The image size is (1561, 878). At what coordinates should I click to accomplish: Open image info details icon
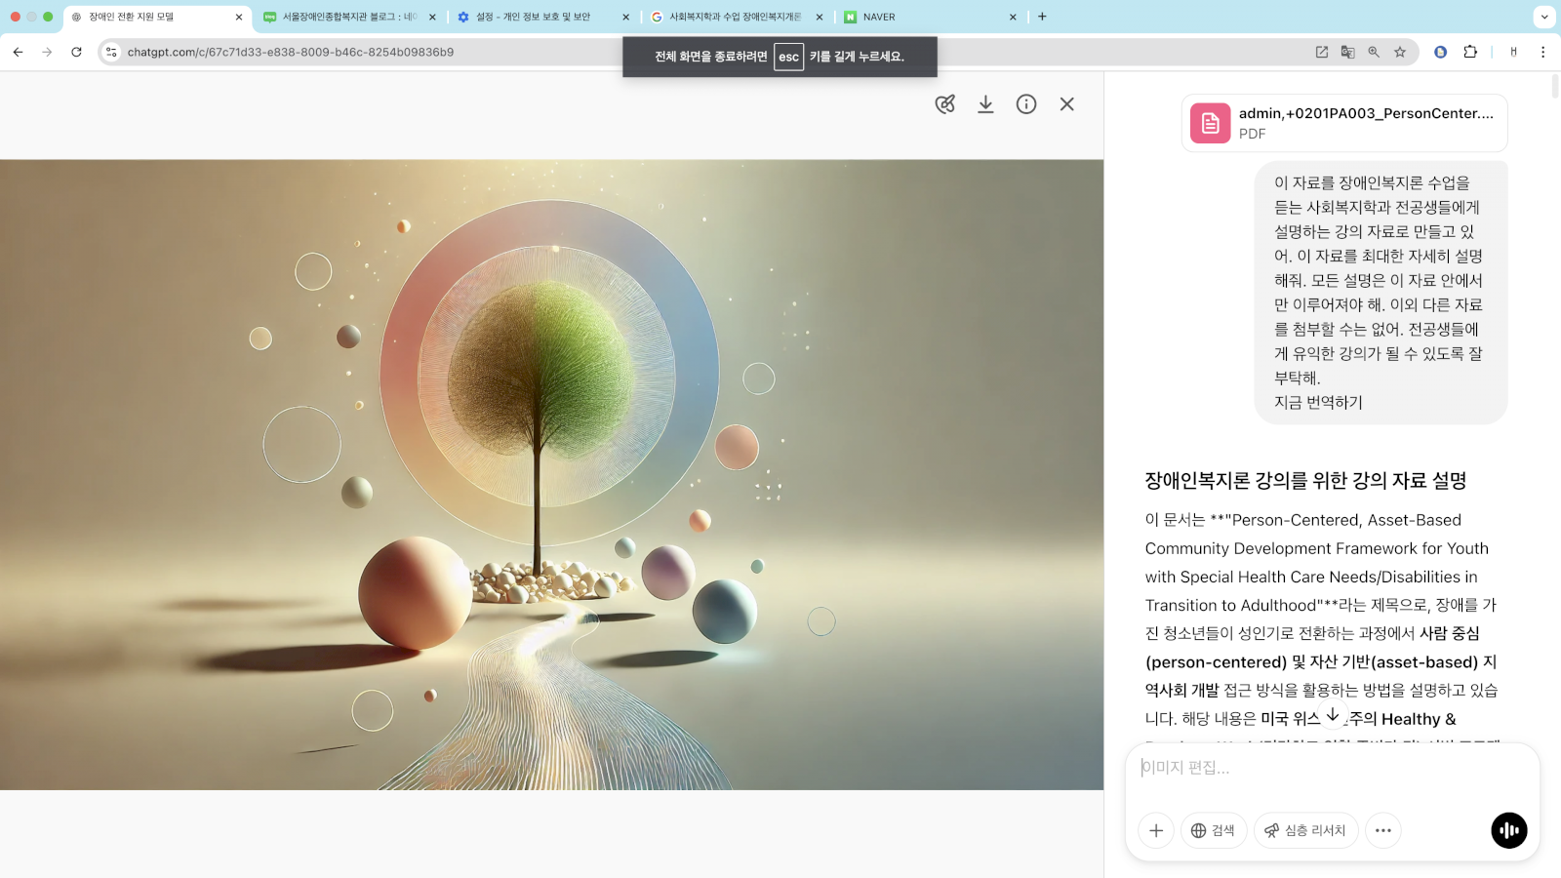1026,104
